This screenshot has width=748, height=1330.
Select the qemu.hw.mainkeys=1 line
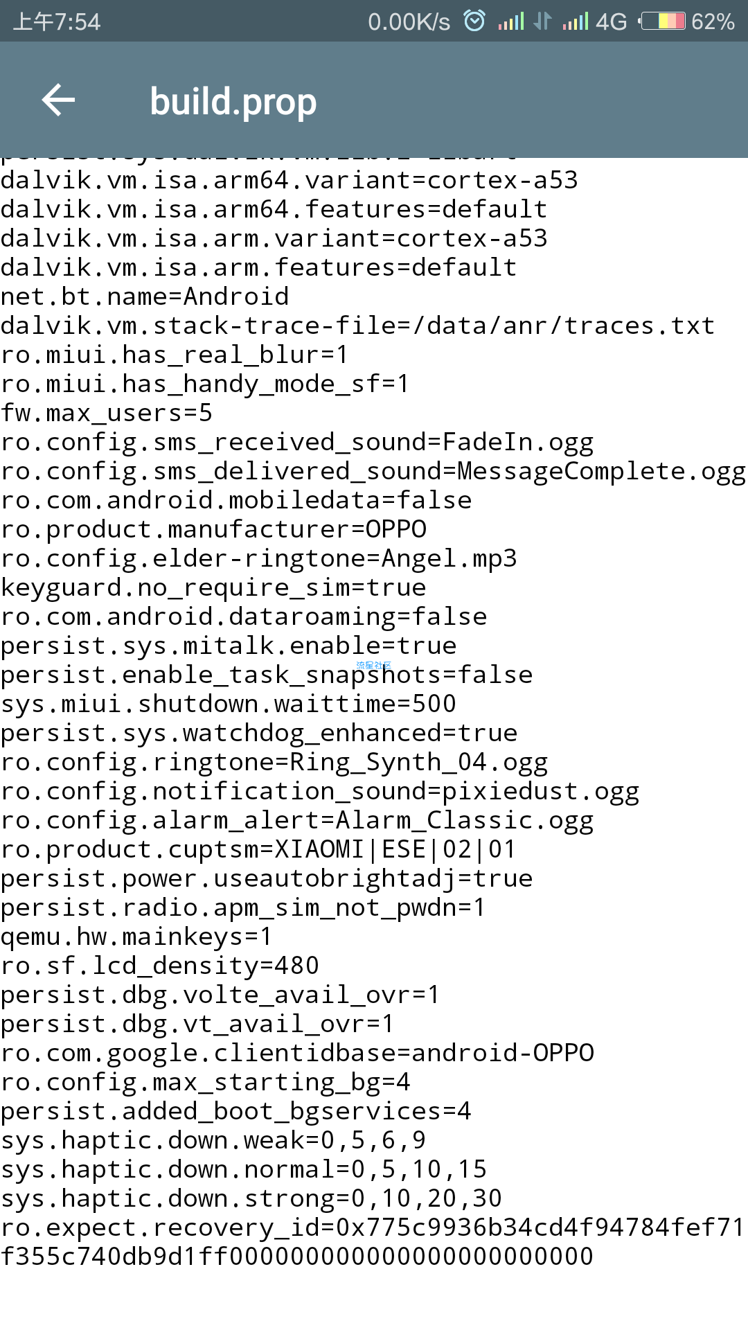[x=136, y=937]
